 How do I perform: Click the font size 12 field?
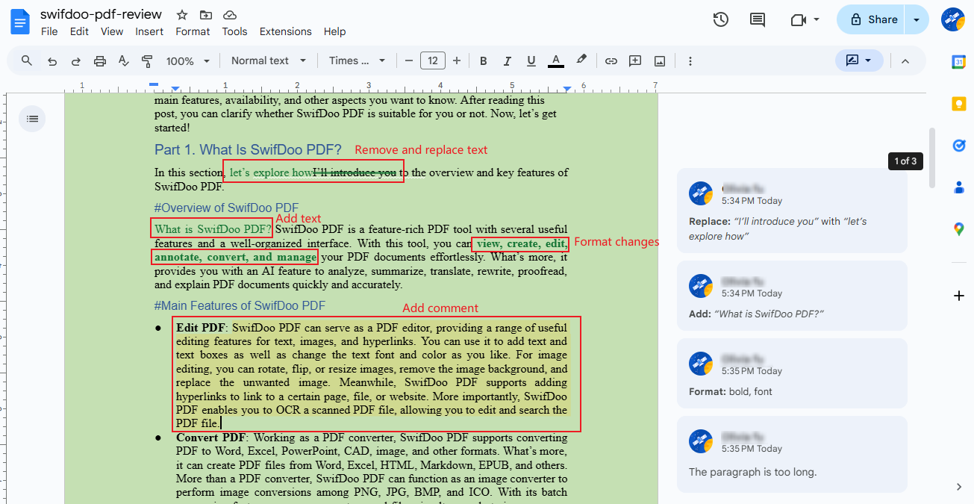[433, 60]
